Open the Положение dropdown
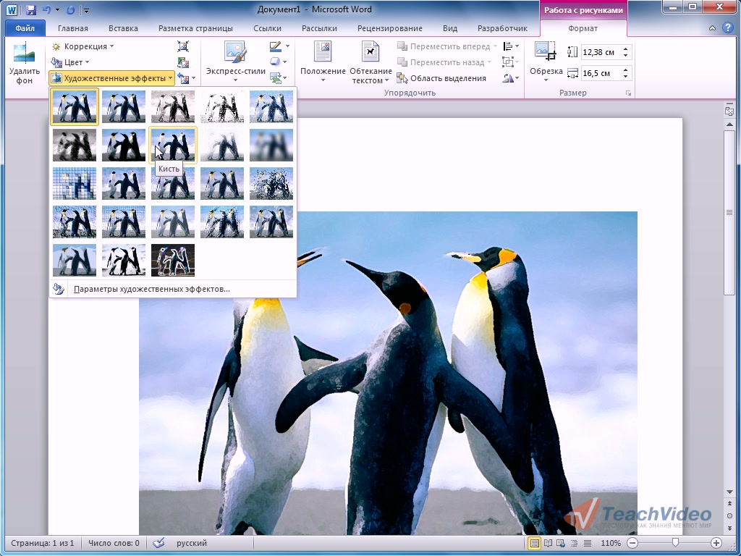This screenshot has width=741, height=556. point(323,62)
